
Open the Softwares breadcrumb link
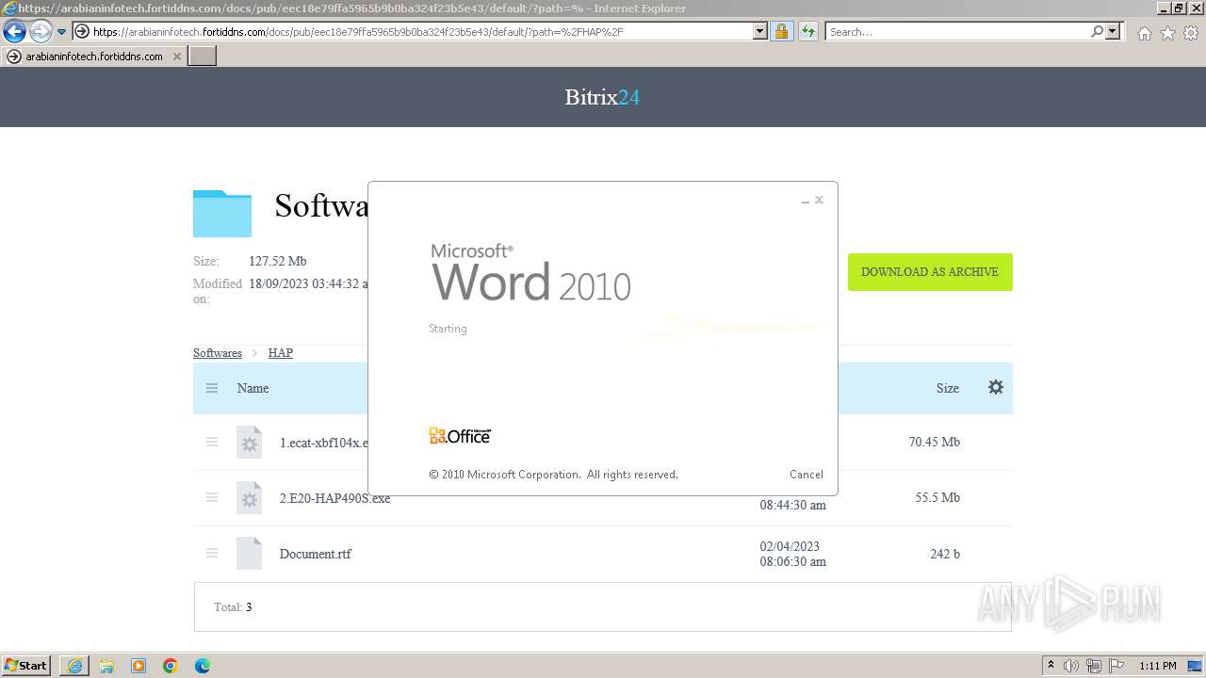(x=218, y=353)
